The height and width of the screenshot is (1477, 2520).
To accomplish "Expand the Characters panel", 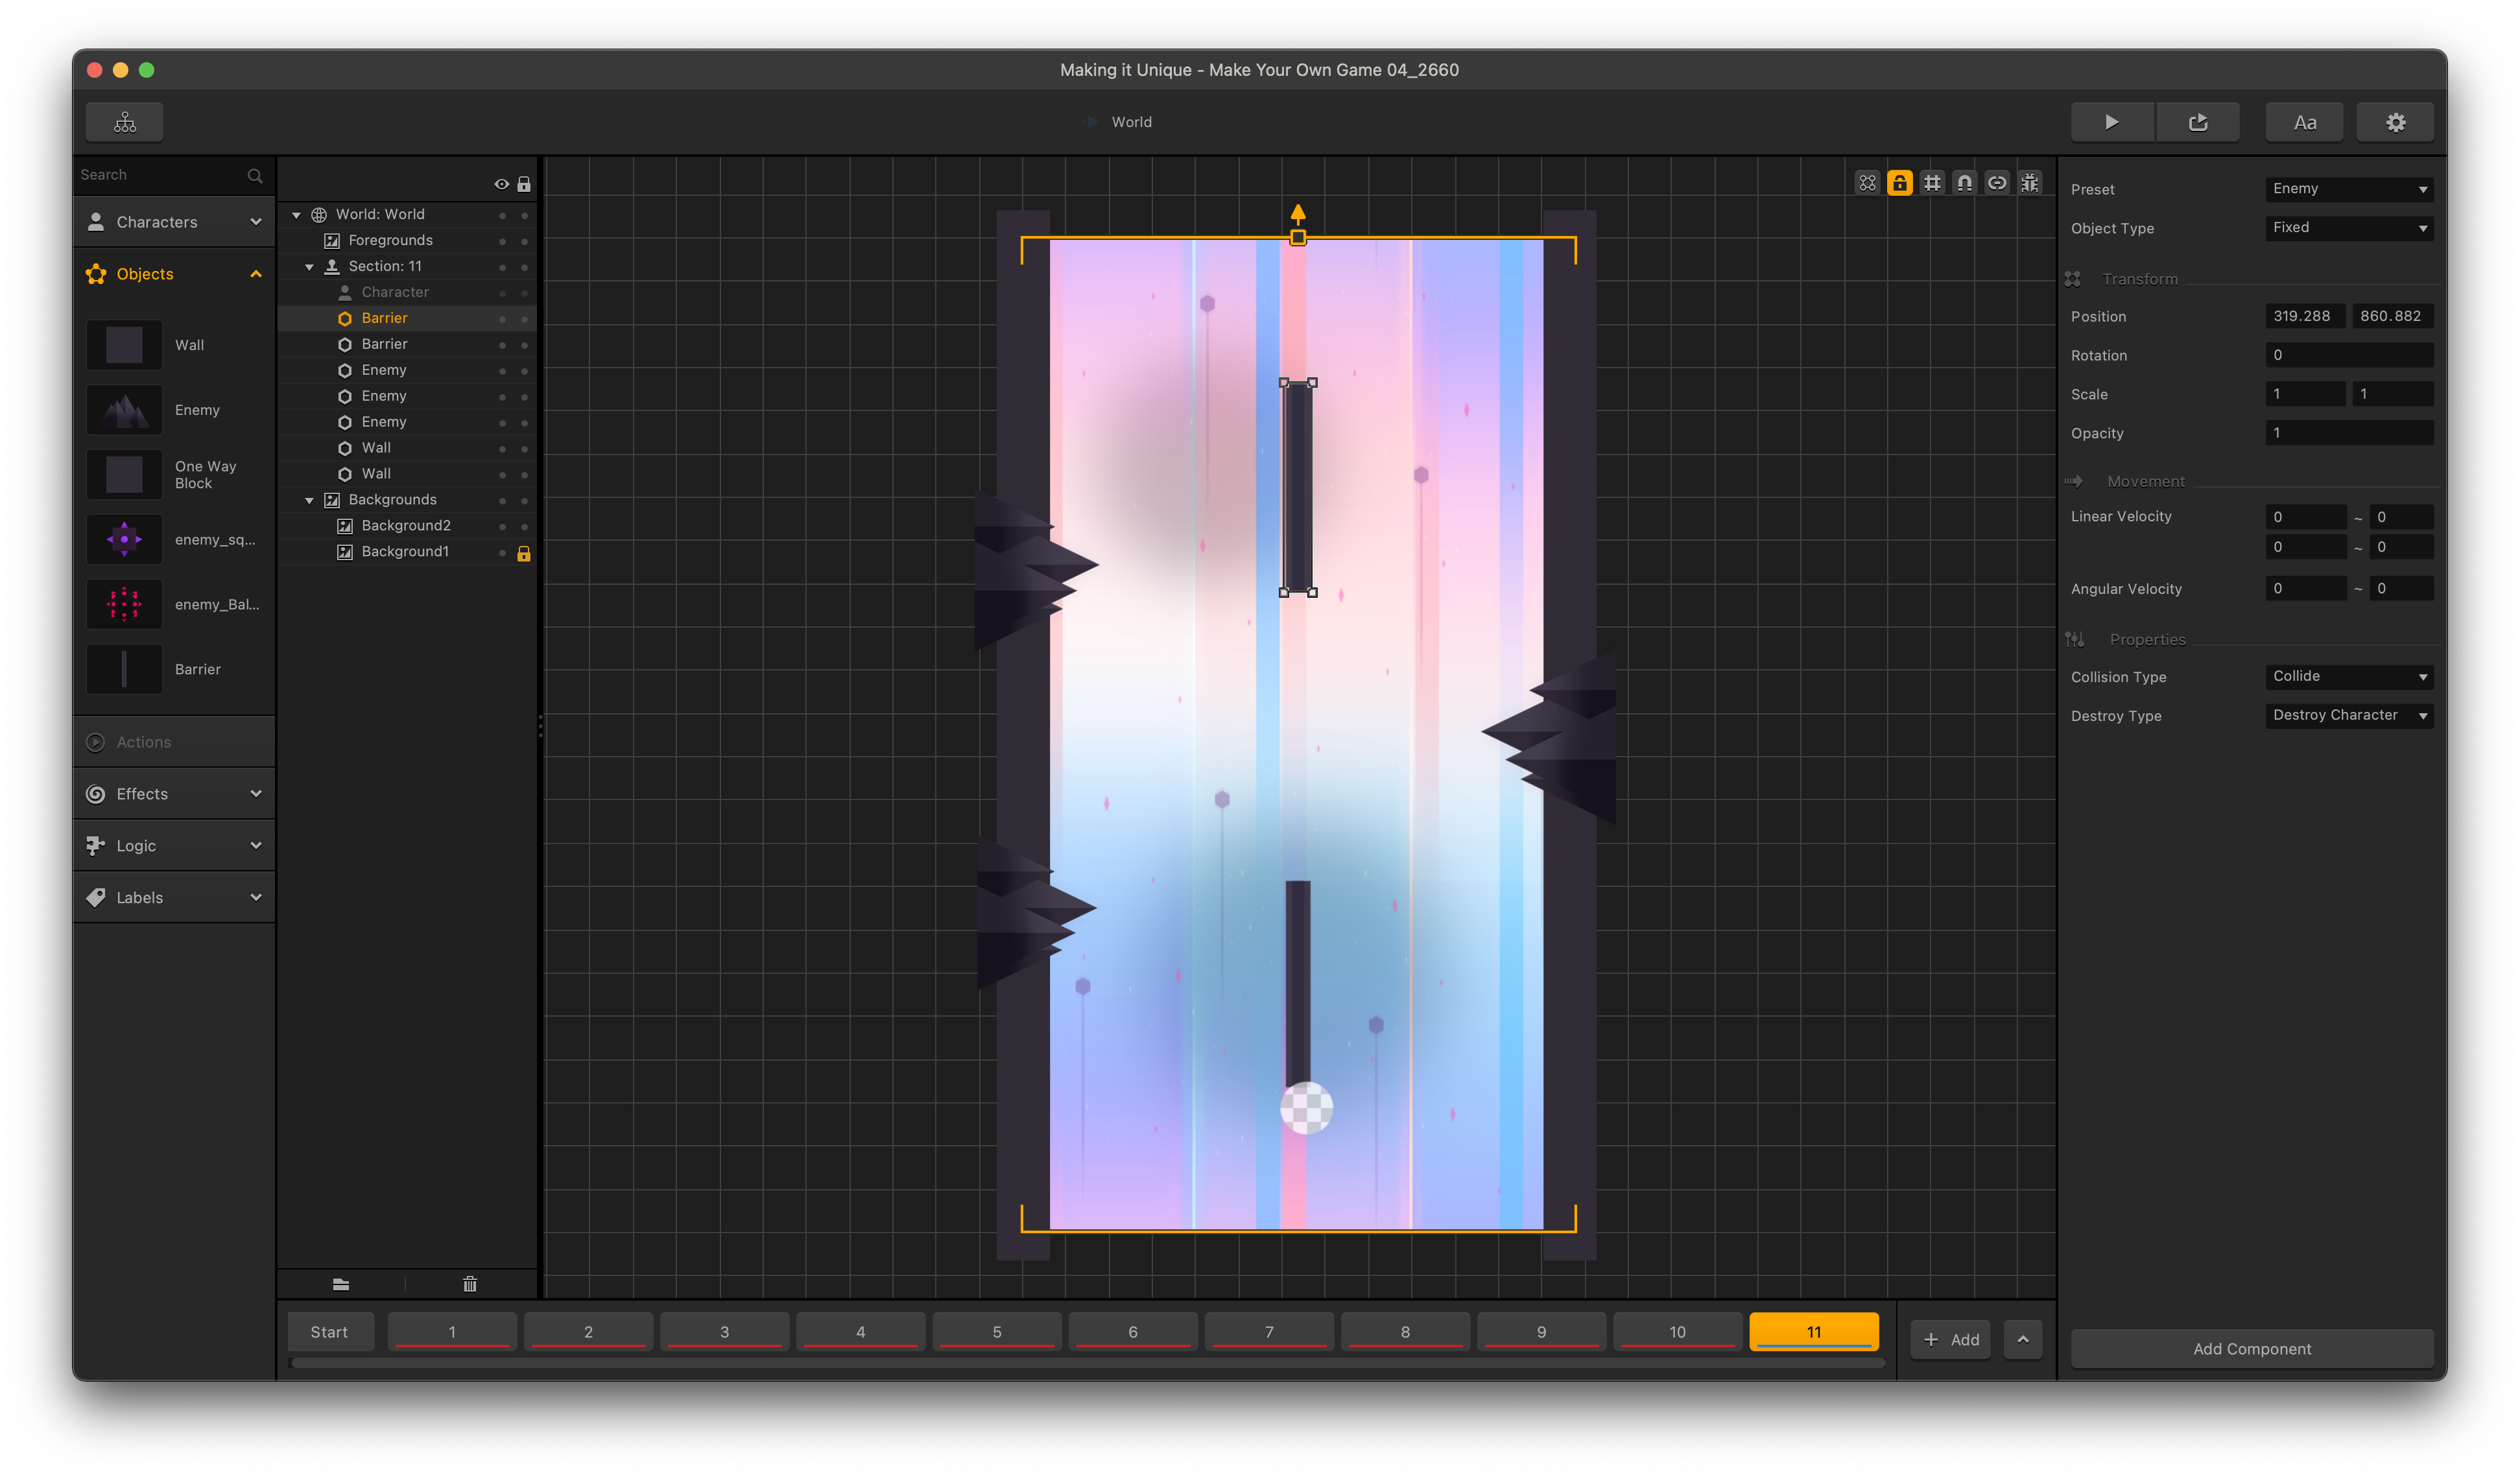I will coord(174,222).
